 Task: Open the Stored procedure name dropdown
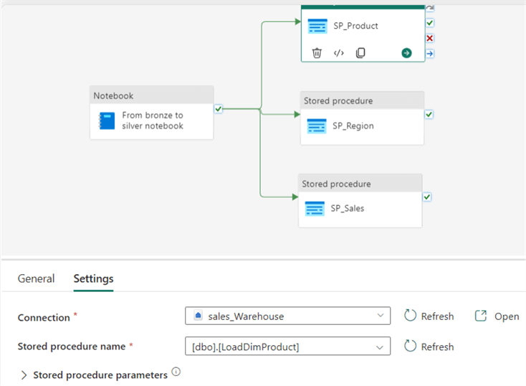(287, 347)
